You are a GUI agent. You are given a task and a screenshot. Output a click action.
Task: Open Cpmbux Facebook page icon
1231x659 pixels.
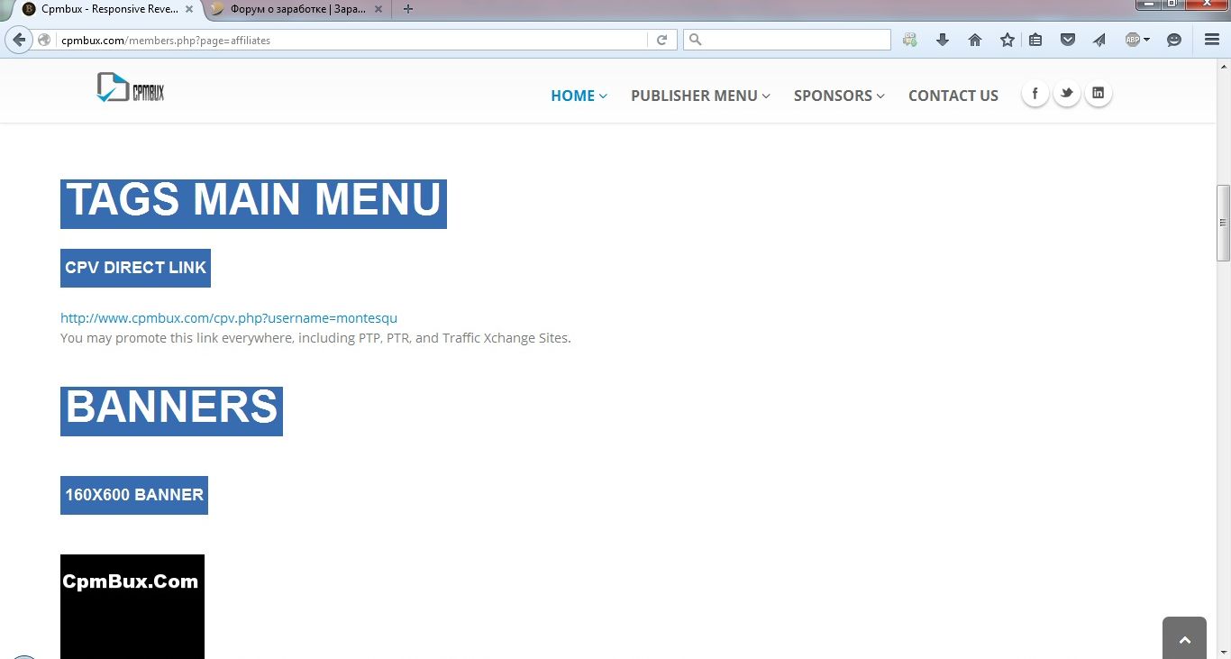coord(1035,93)
